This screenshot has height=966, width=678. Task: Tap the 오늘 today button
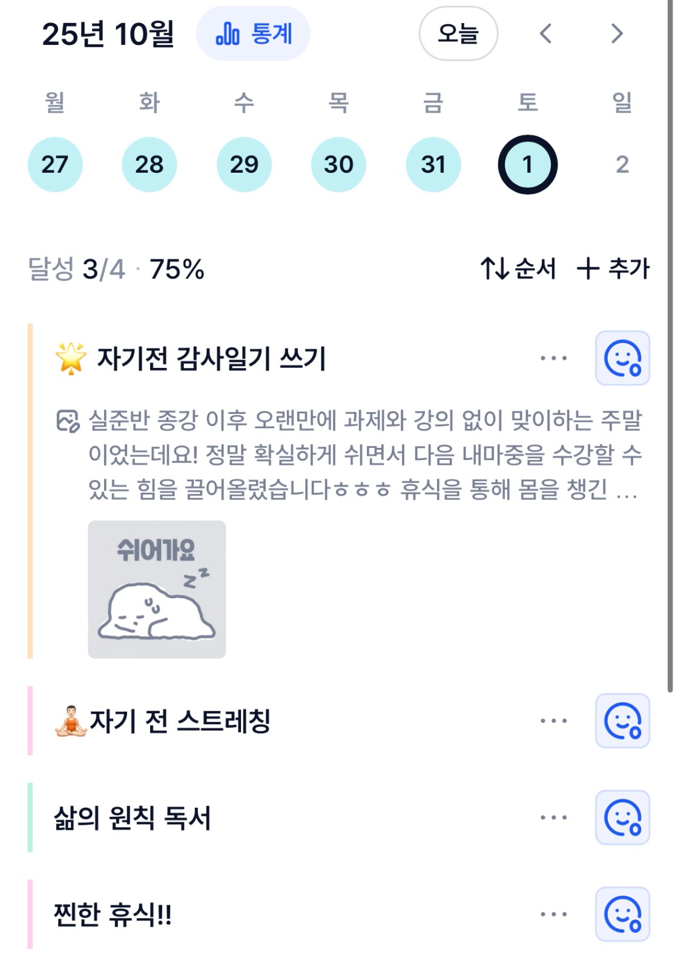click(x=458, y=34)
